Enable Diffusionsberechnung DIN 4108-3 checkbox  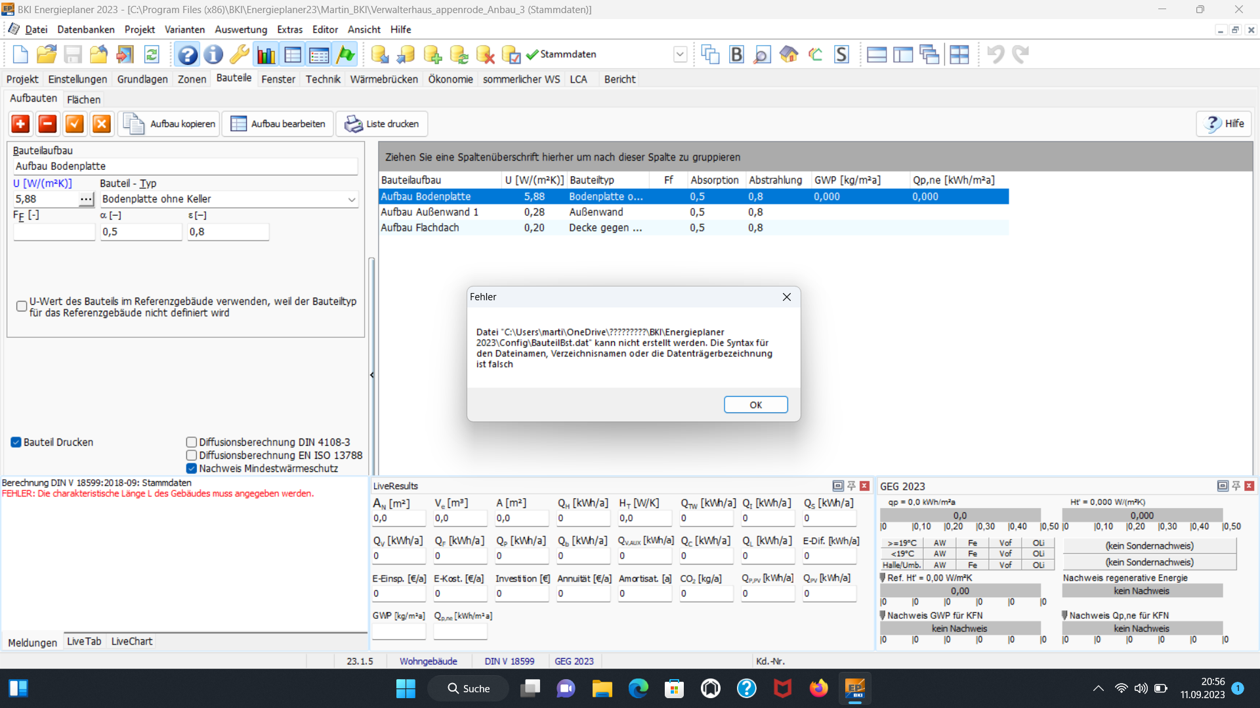pyautogui.click(x=192, y=442)
